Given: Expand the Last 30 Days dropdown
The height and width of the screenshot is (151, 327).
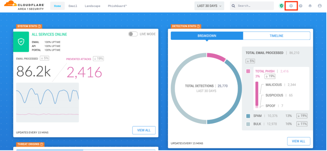Looking at the screenshot, I should coord(209,6).
